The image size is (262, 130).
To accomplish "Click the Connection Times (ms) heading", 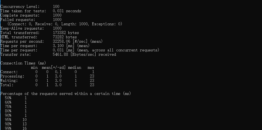I will tap(23, 63).
